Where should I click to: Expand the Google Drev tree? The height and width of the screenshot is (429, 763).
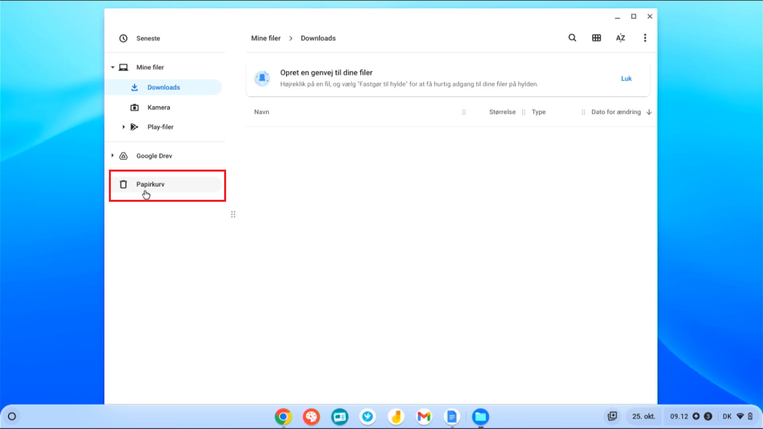pyautogui.click(x=112, y=156)
